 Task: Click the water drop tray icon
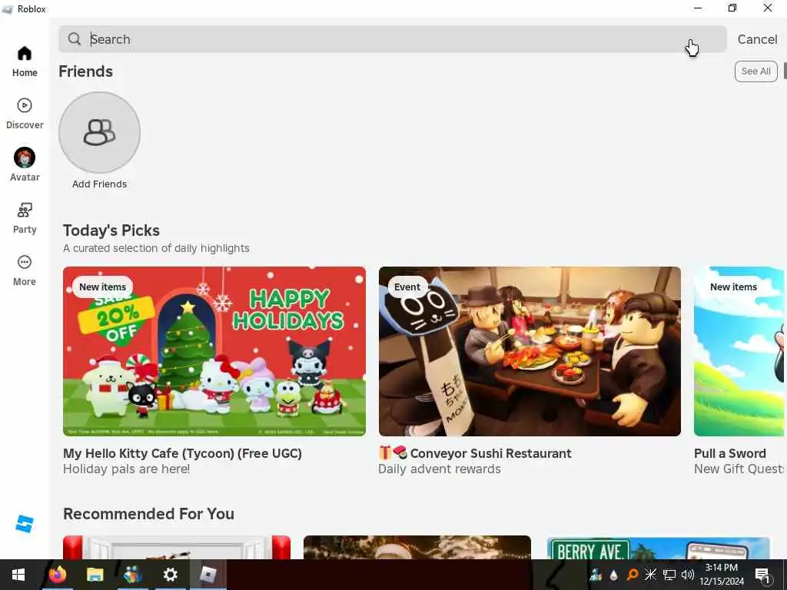point(614,575)
